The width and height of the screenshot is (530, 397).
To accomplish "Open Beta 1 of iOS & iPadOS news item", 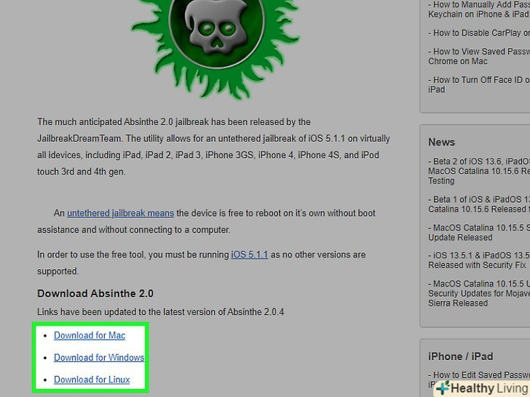I will coord(479,204).
